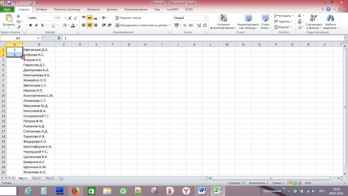The width and height of the screenshot is (348, 196).
Task: Align text to middle vertically
Action: 89,18
